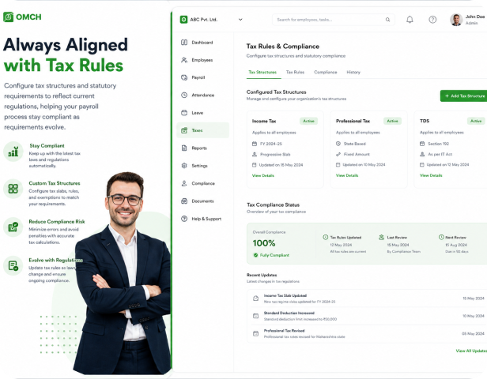Select Attendance in the sidebar
The width and height of the screenshot is (487, 379).
coord(203,96)
